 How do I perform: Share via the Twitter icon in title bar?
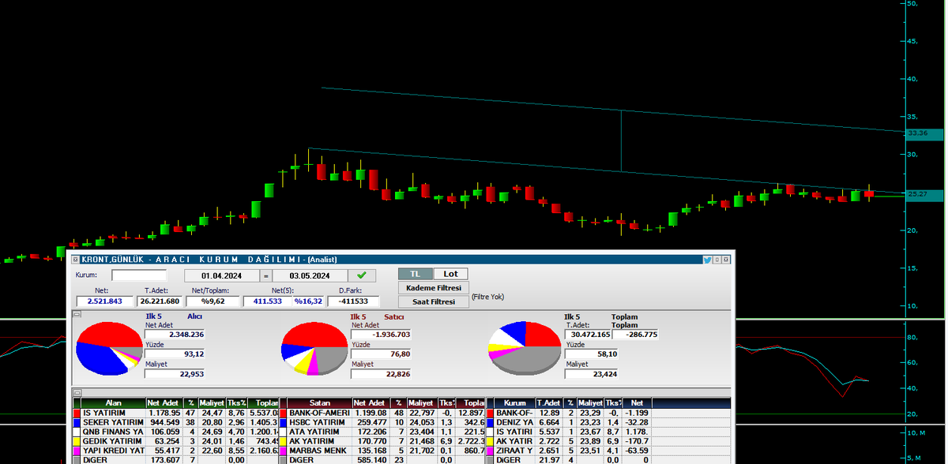[x=705, y=259]
